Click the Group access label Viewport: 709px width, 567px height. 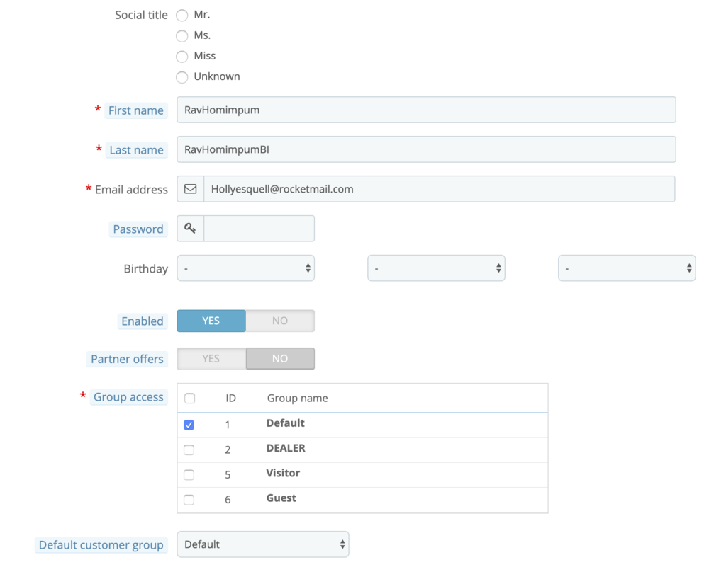pyautogui.click(x=128, y=396)
